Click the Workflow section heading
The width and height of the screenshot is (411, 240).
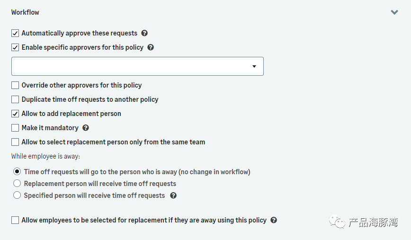[25, 12]
